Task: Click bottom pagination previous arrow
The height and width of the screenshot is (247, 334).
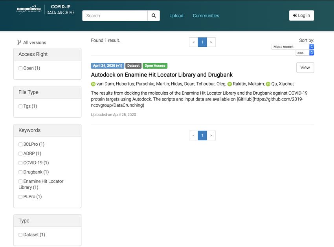Action: tap(193, 135)
